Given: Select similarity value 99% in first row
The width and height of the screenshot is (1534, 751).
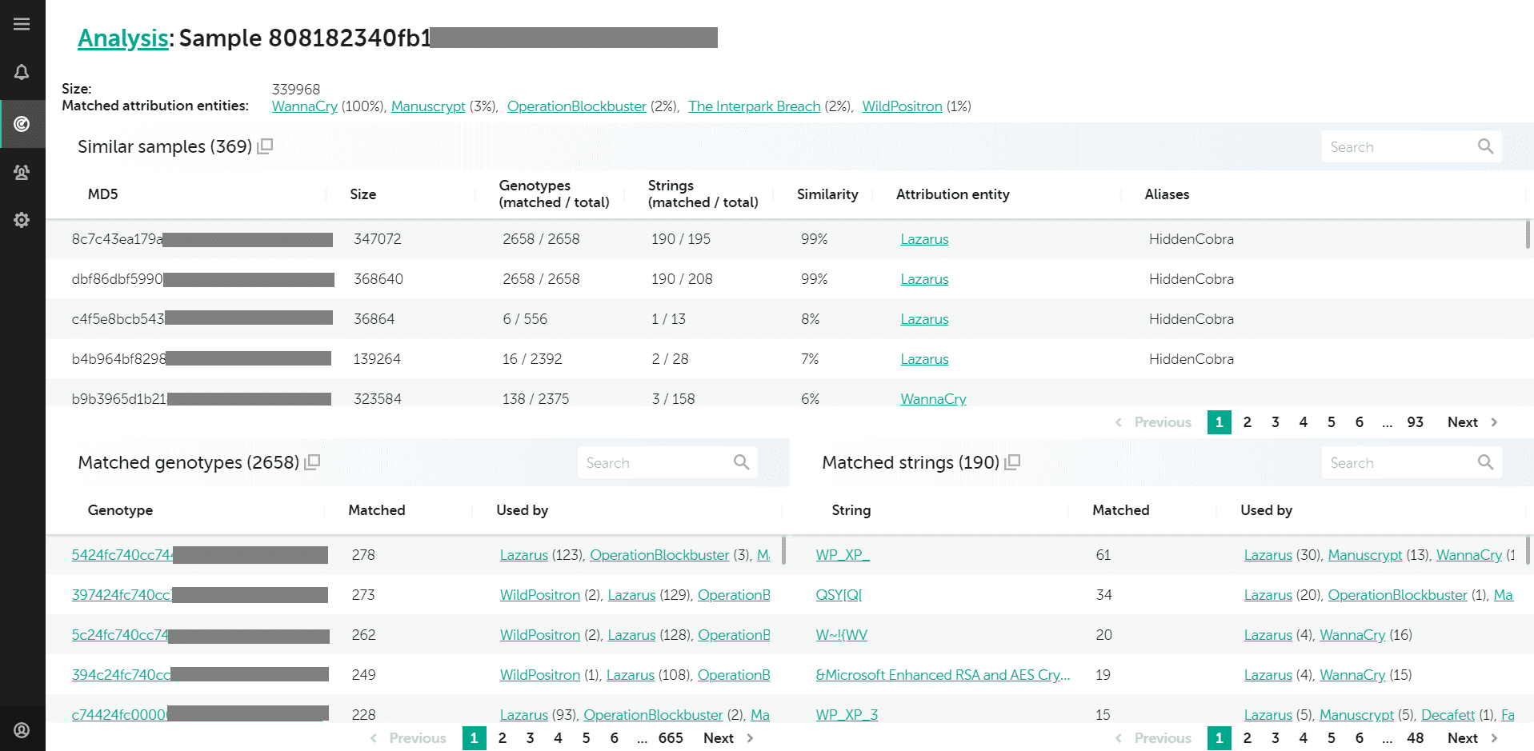Looking at the screenshot, I should [814, 239].
